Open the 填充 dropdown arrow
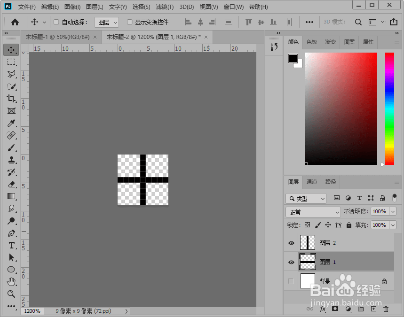This screenshot has width=404, height=317. pos(393,225)
